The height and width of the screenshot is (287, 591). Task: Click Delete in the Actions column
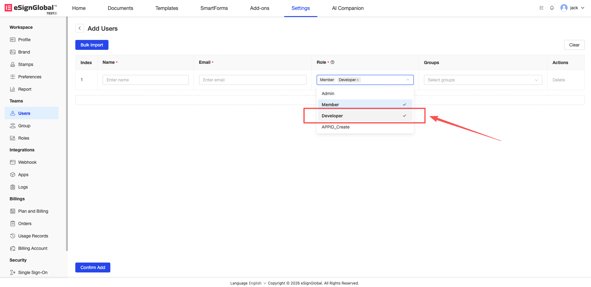559,80
